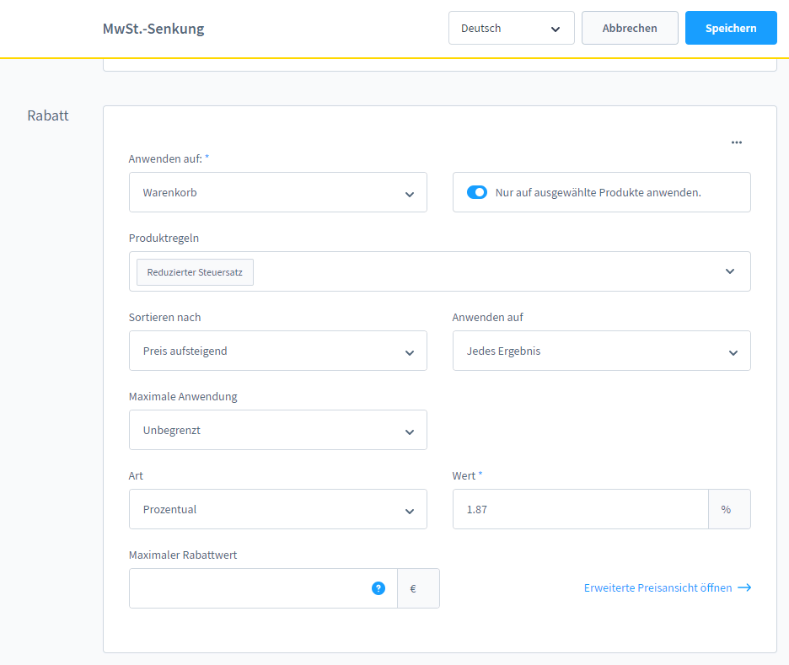Viewport: 789px width, 665px height.
Task: Toggle Nur auf ausgewählte Produkte anwenden
Action: click(476, 192)
